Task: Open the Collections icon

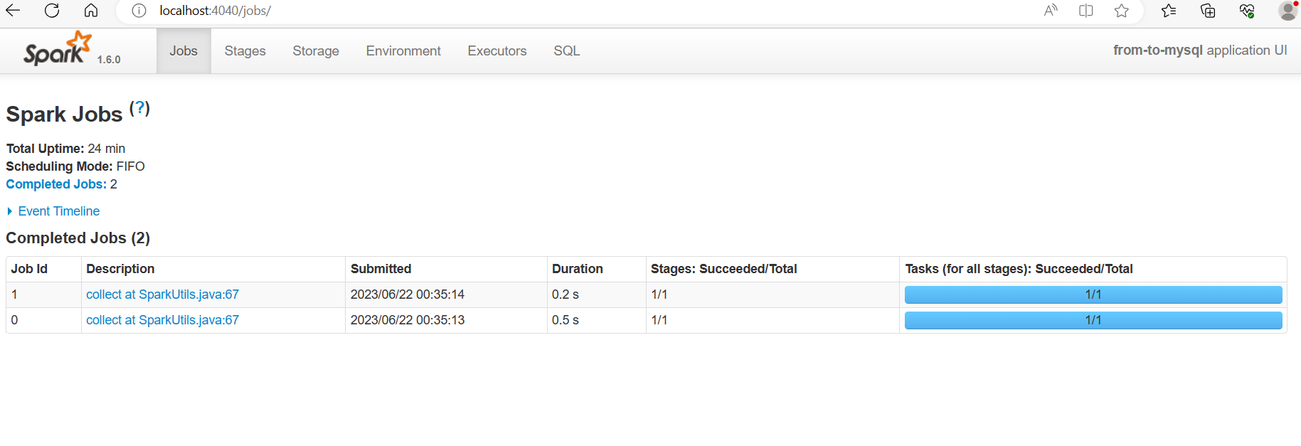Action: pos(1208,11)
